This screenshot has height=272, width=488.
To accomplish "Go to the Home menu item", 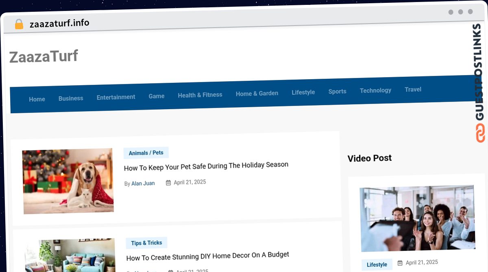I will [x=37, y=99].
